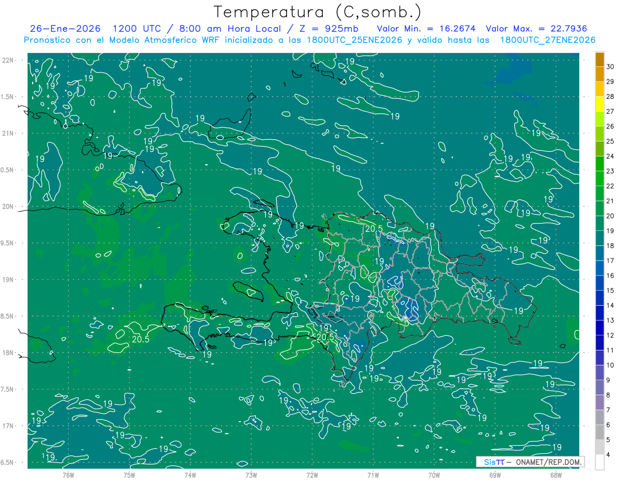Click the 17N latitude axis label
Screen dimensions: 624x482
(8, 426)
